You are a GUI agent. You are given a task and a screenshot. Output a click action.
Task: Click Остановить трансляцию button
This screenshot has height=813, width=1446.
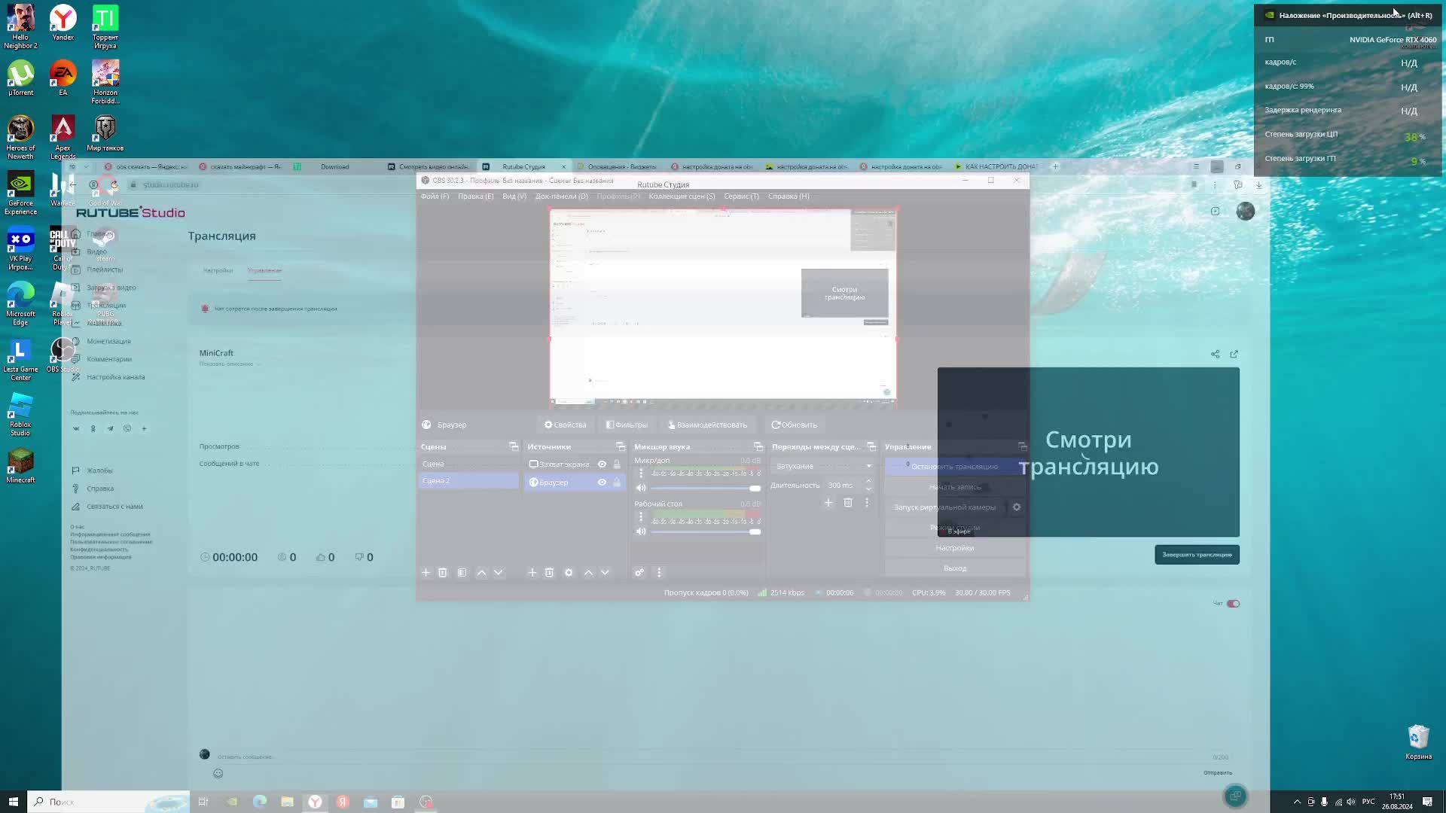click(954, 467)
